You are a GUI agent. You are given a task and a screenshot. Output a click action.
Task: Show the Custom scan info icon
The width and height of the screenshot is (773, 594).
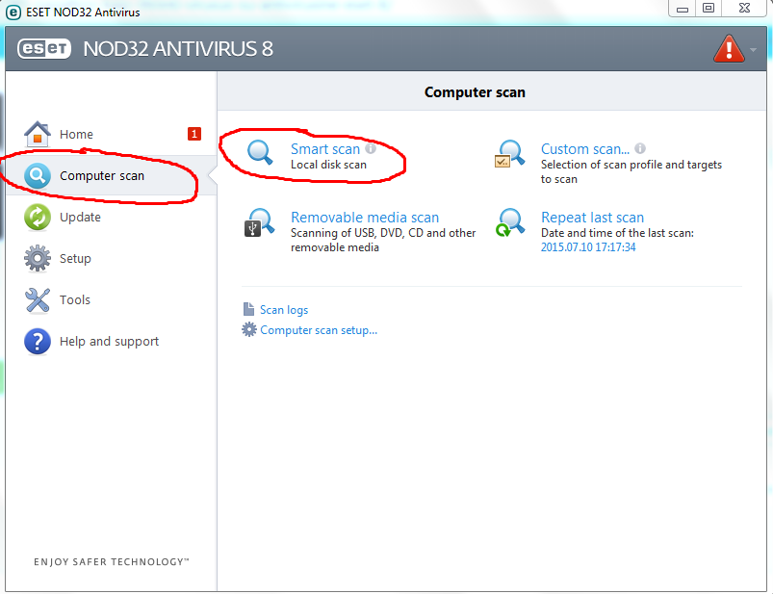pyautogui.click(x=640, y=148)
